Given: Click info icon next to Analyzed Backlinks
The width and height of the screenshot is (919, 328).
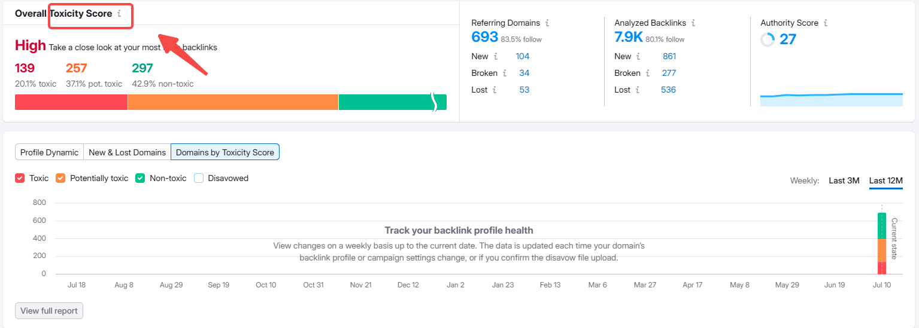Looking at the screenshot, I should (693, 23).
